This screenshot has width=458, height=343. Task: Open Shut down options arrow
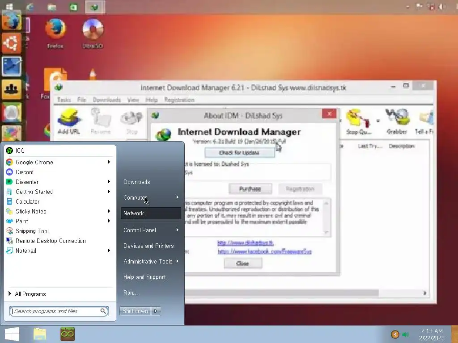(156, 311)
